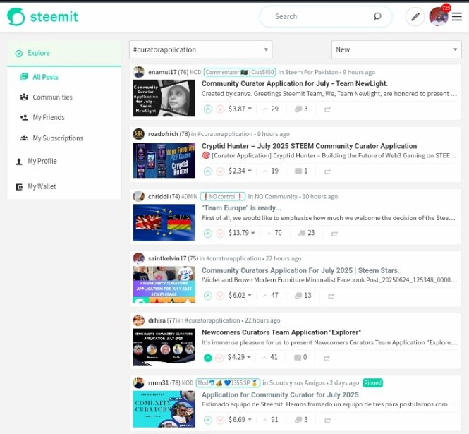Resteem the Team NewLight post
This screenshot has height=434, width=469.
point(327,109)
